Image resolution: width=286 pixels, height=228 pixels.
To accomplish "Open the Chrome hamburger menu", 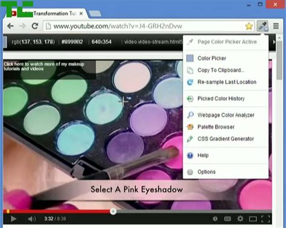I will click(x=276, y=26).
